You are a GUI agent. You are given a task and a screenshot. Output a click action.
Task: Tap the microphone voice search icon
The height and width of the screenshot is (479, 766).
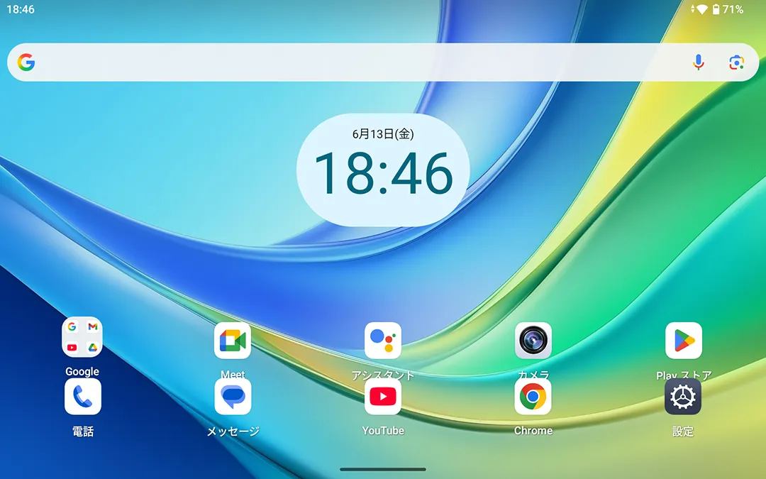(x=699, y=62)
